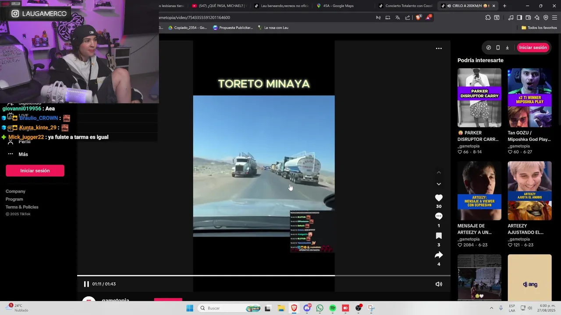Open the Propuesta Publicitar bookmark
Viewport: 561px width, 315px height.
(233, 28)
